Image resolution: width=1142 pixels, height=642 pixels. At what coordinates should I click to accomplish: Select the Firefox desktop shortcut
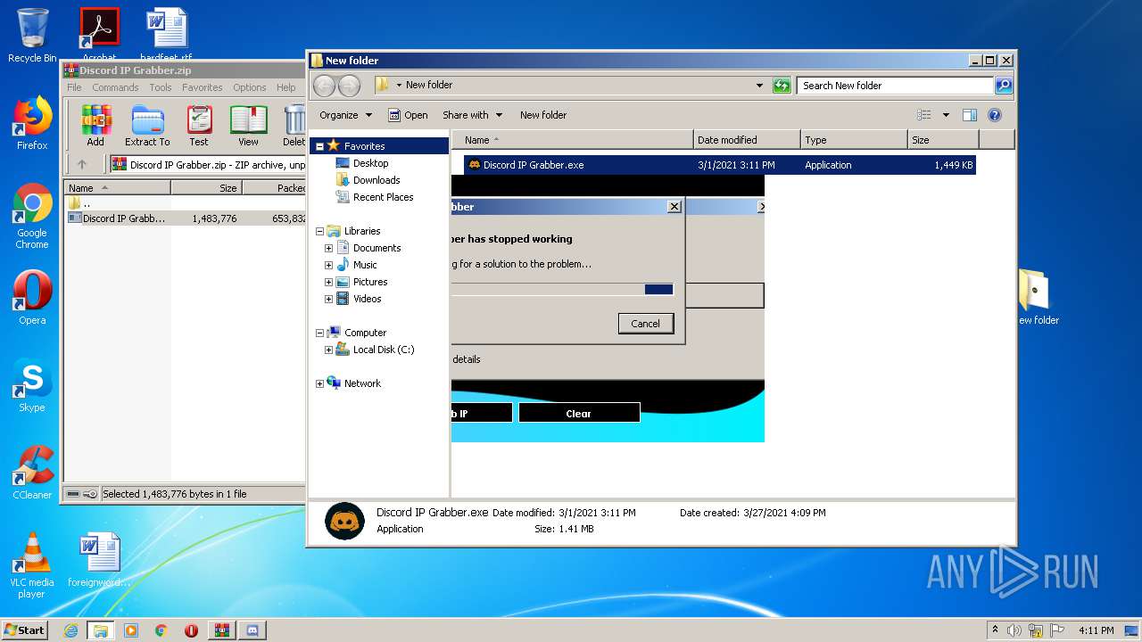tap(32, 123)
